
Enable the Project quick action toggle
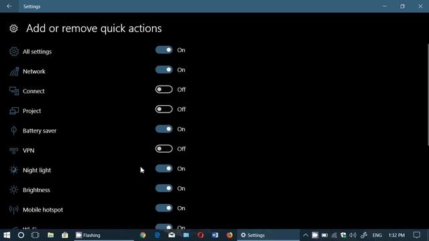164,109
